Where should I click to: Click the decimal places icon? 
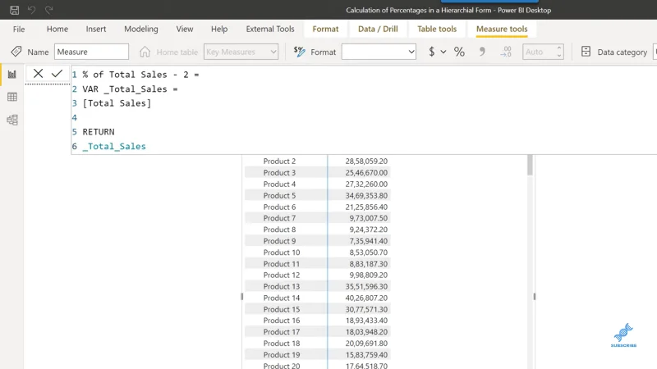click(506, 52)
